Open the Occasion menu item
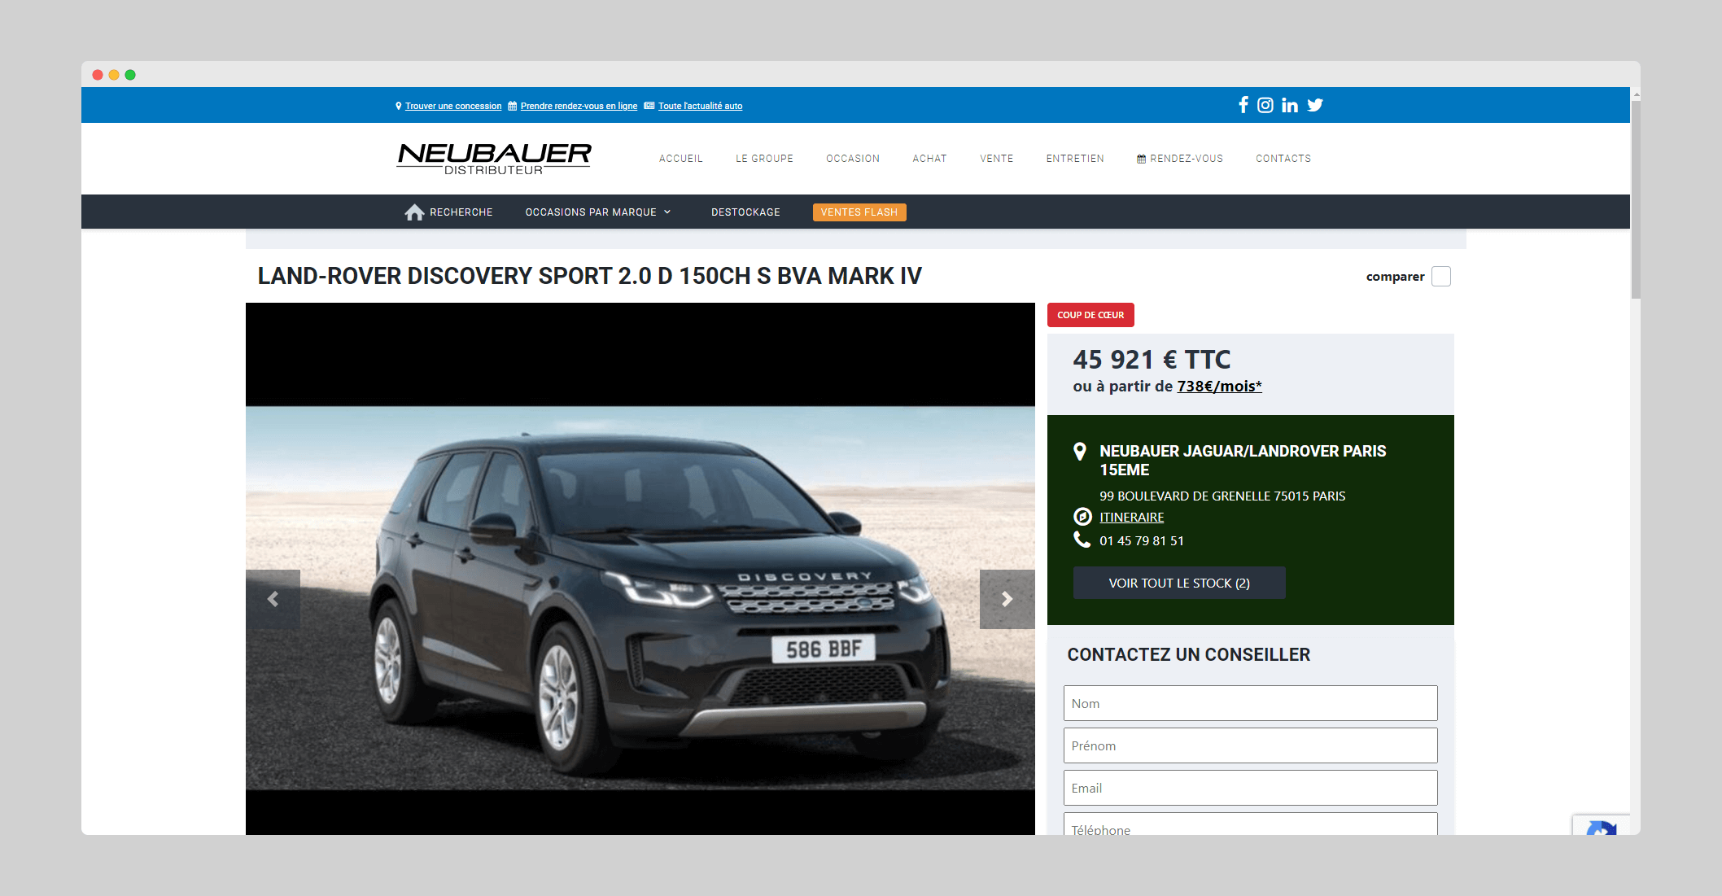This screenshot has height=896, width=1722. (853, 159)
